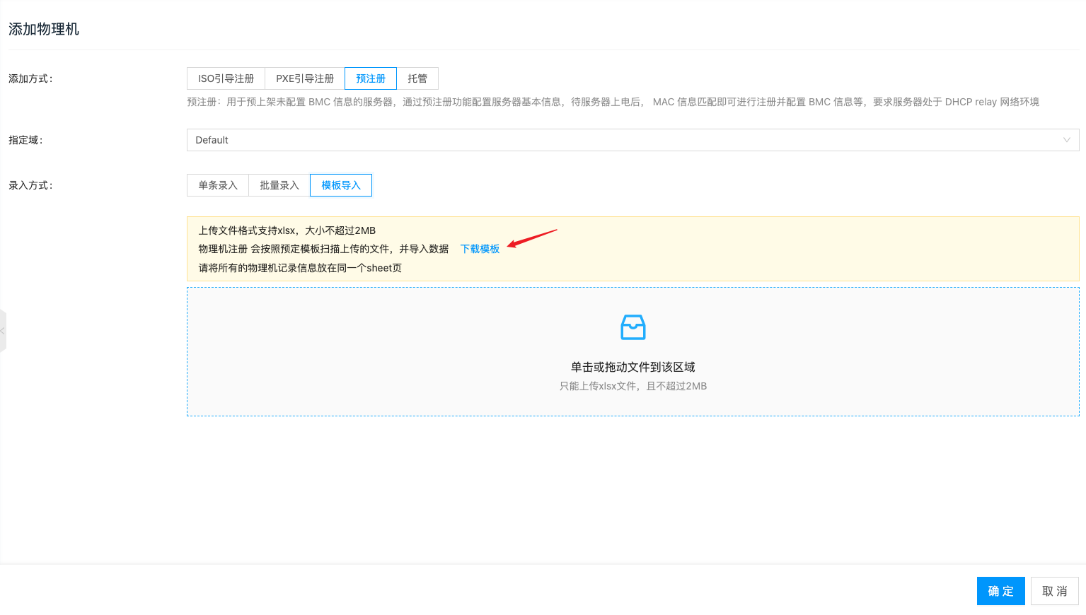The image size is (1086, 615).
Task: Click the 添加物理机 dialog title
Action: [44, 29]
